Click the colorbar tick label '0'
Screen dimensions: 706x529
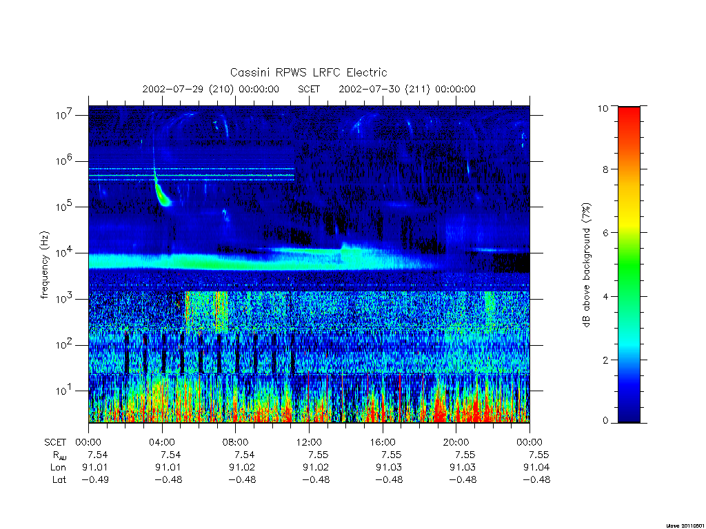point(605,421)
